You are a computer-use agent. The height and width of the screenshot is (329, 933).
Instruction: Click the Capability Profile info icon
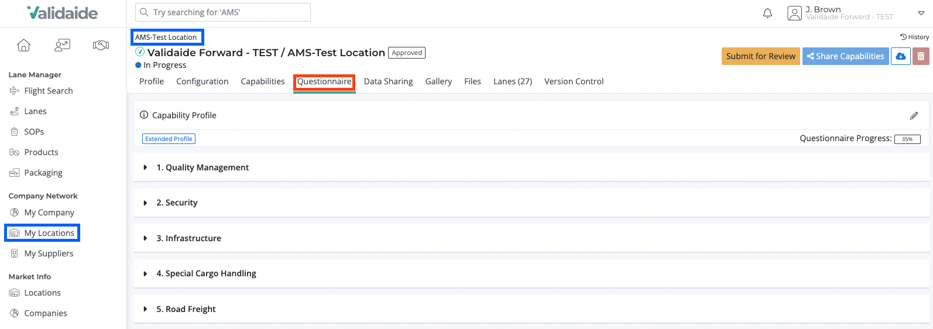tap(144, 115)
